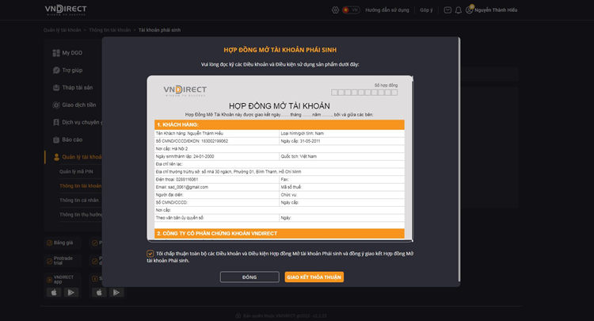The image size is (594, 321).
Task: Open the Hướng dẫn sử dụng link
Action: point(387,10)
